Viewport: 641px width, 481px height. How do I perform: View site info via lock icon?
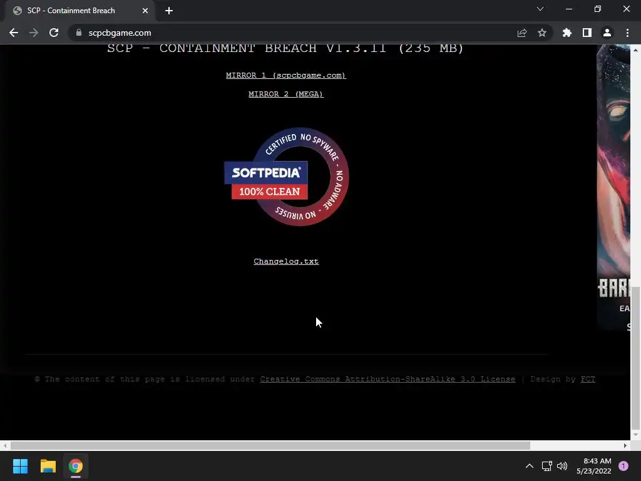79,33
